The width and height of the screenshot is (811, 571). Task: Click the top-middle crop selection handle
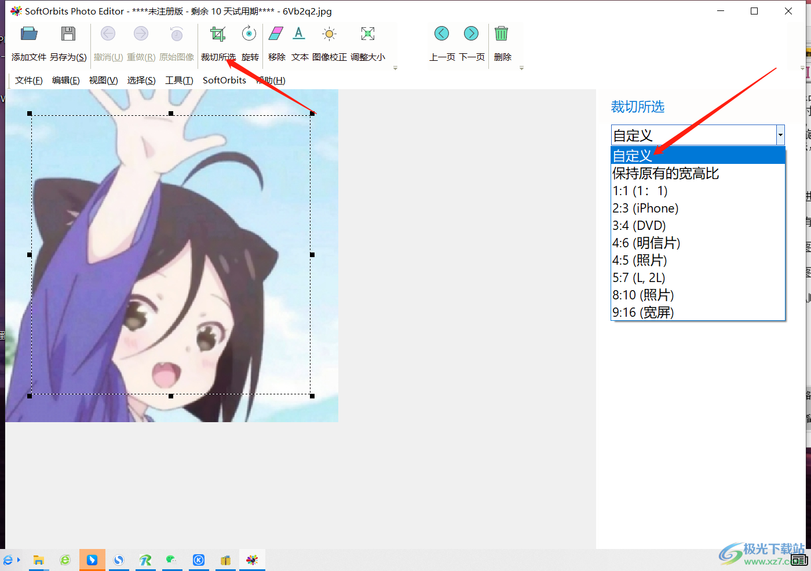(171, 114)
